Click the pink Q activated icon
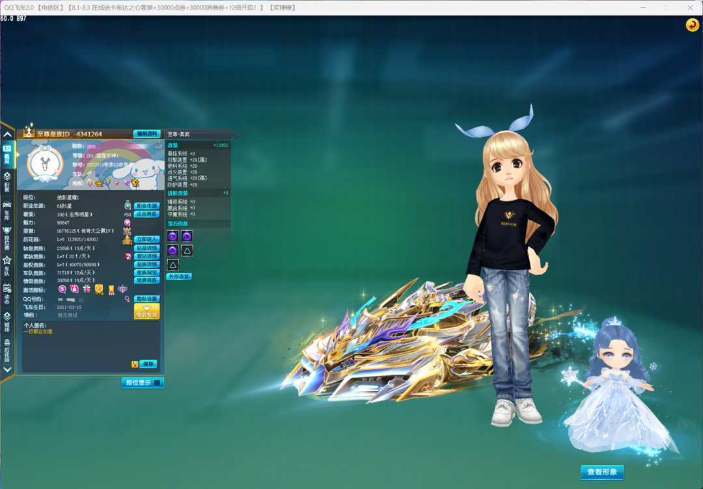This screenshot has width=703, height=489. 74,289
